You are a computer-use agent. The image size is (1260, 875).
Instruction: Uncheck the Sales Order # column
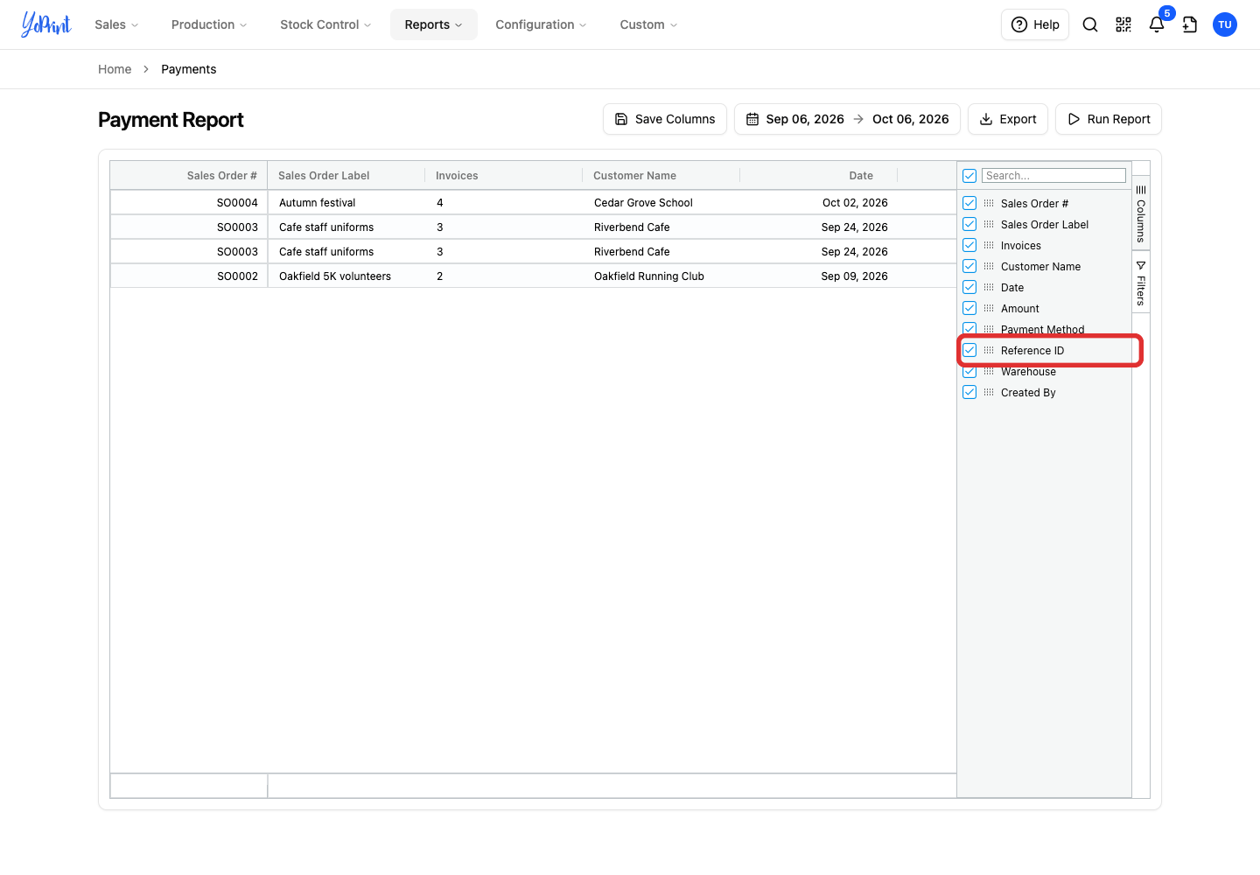coord(969,203)
